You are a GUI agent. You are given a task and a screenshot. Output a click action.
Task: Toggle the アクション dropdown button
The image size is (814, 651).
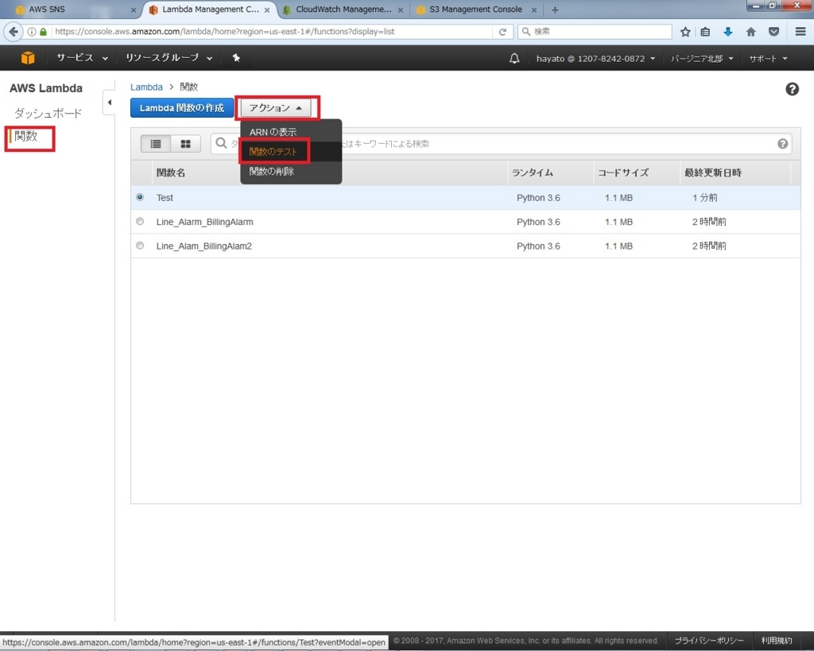point(276,108)
